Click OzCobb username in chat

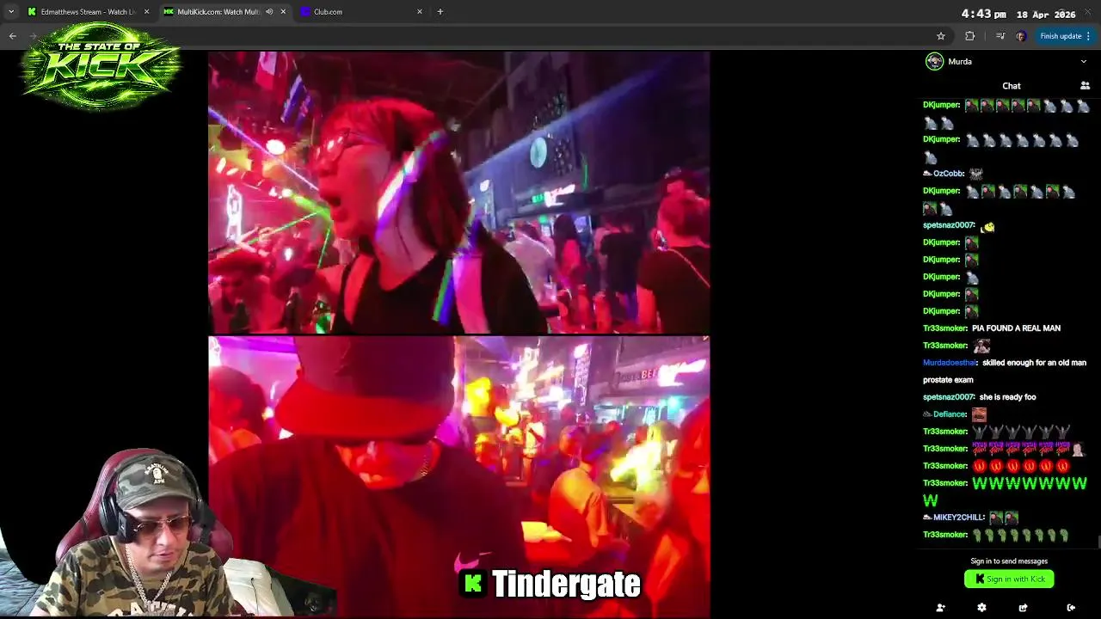point(948,174)
